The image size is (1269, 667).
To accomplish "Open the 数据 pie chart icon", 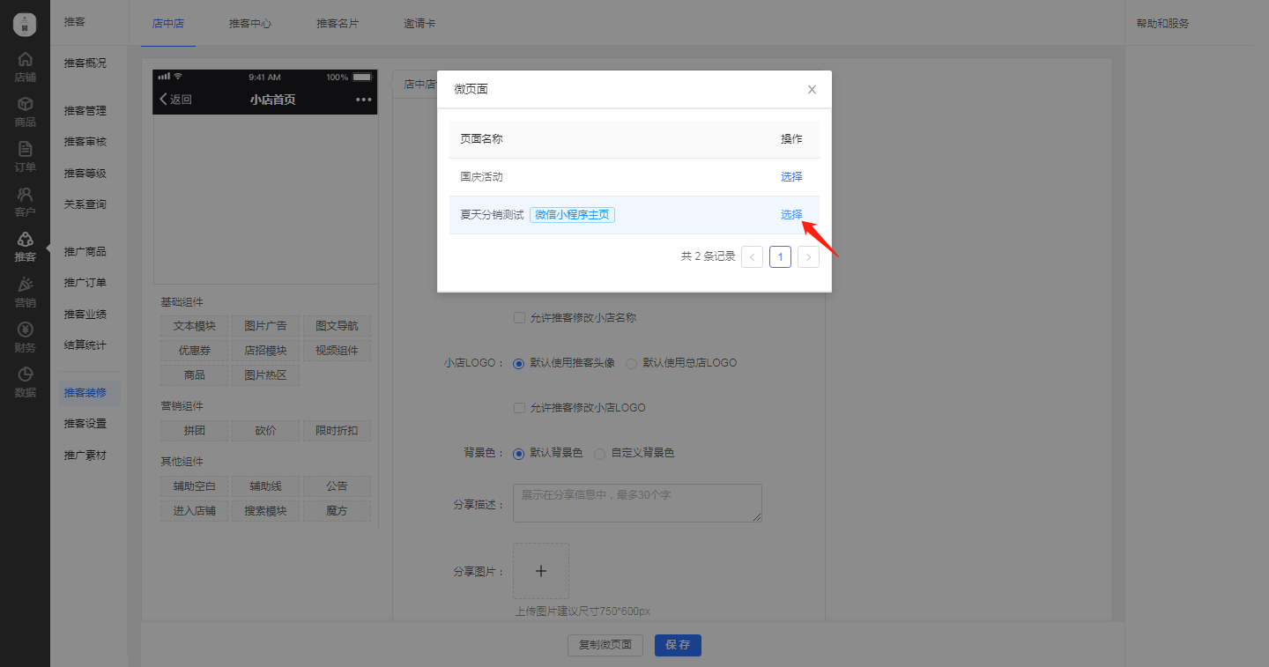I will point(25,375).
